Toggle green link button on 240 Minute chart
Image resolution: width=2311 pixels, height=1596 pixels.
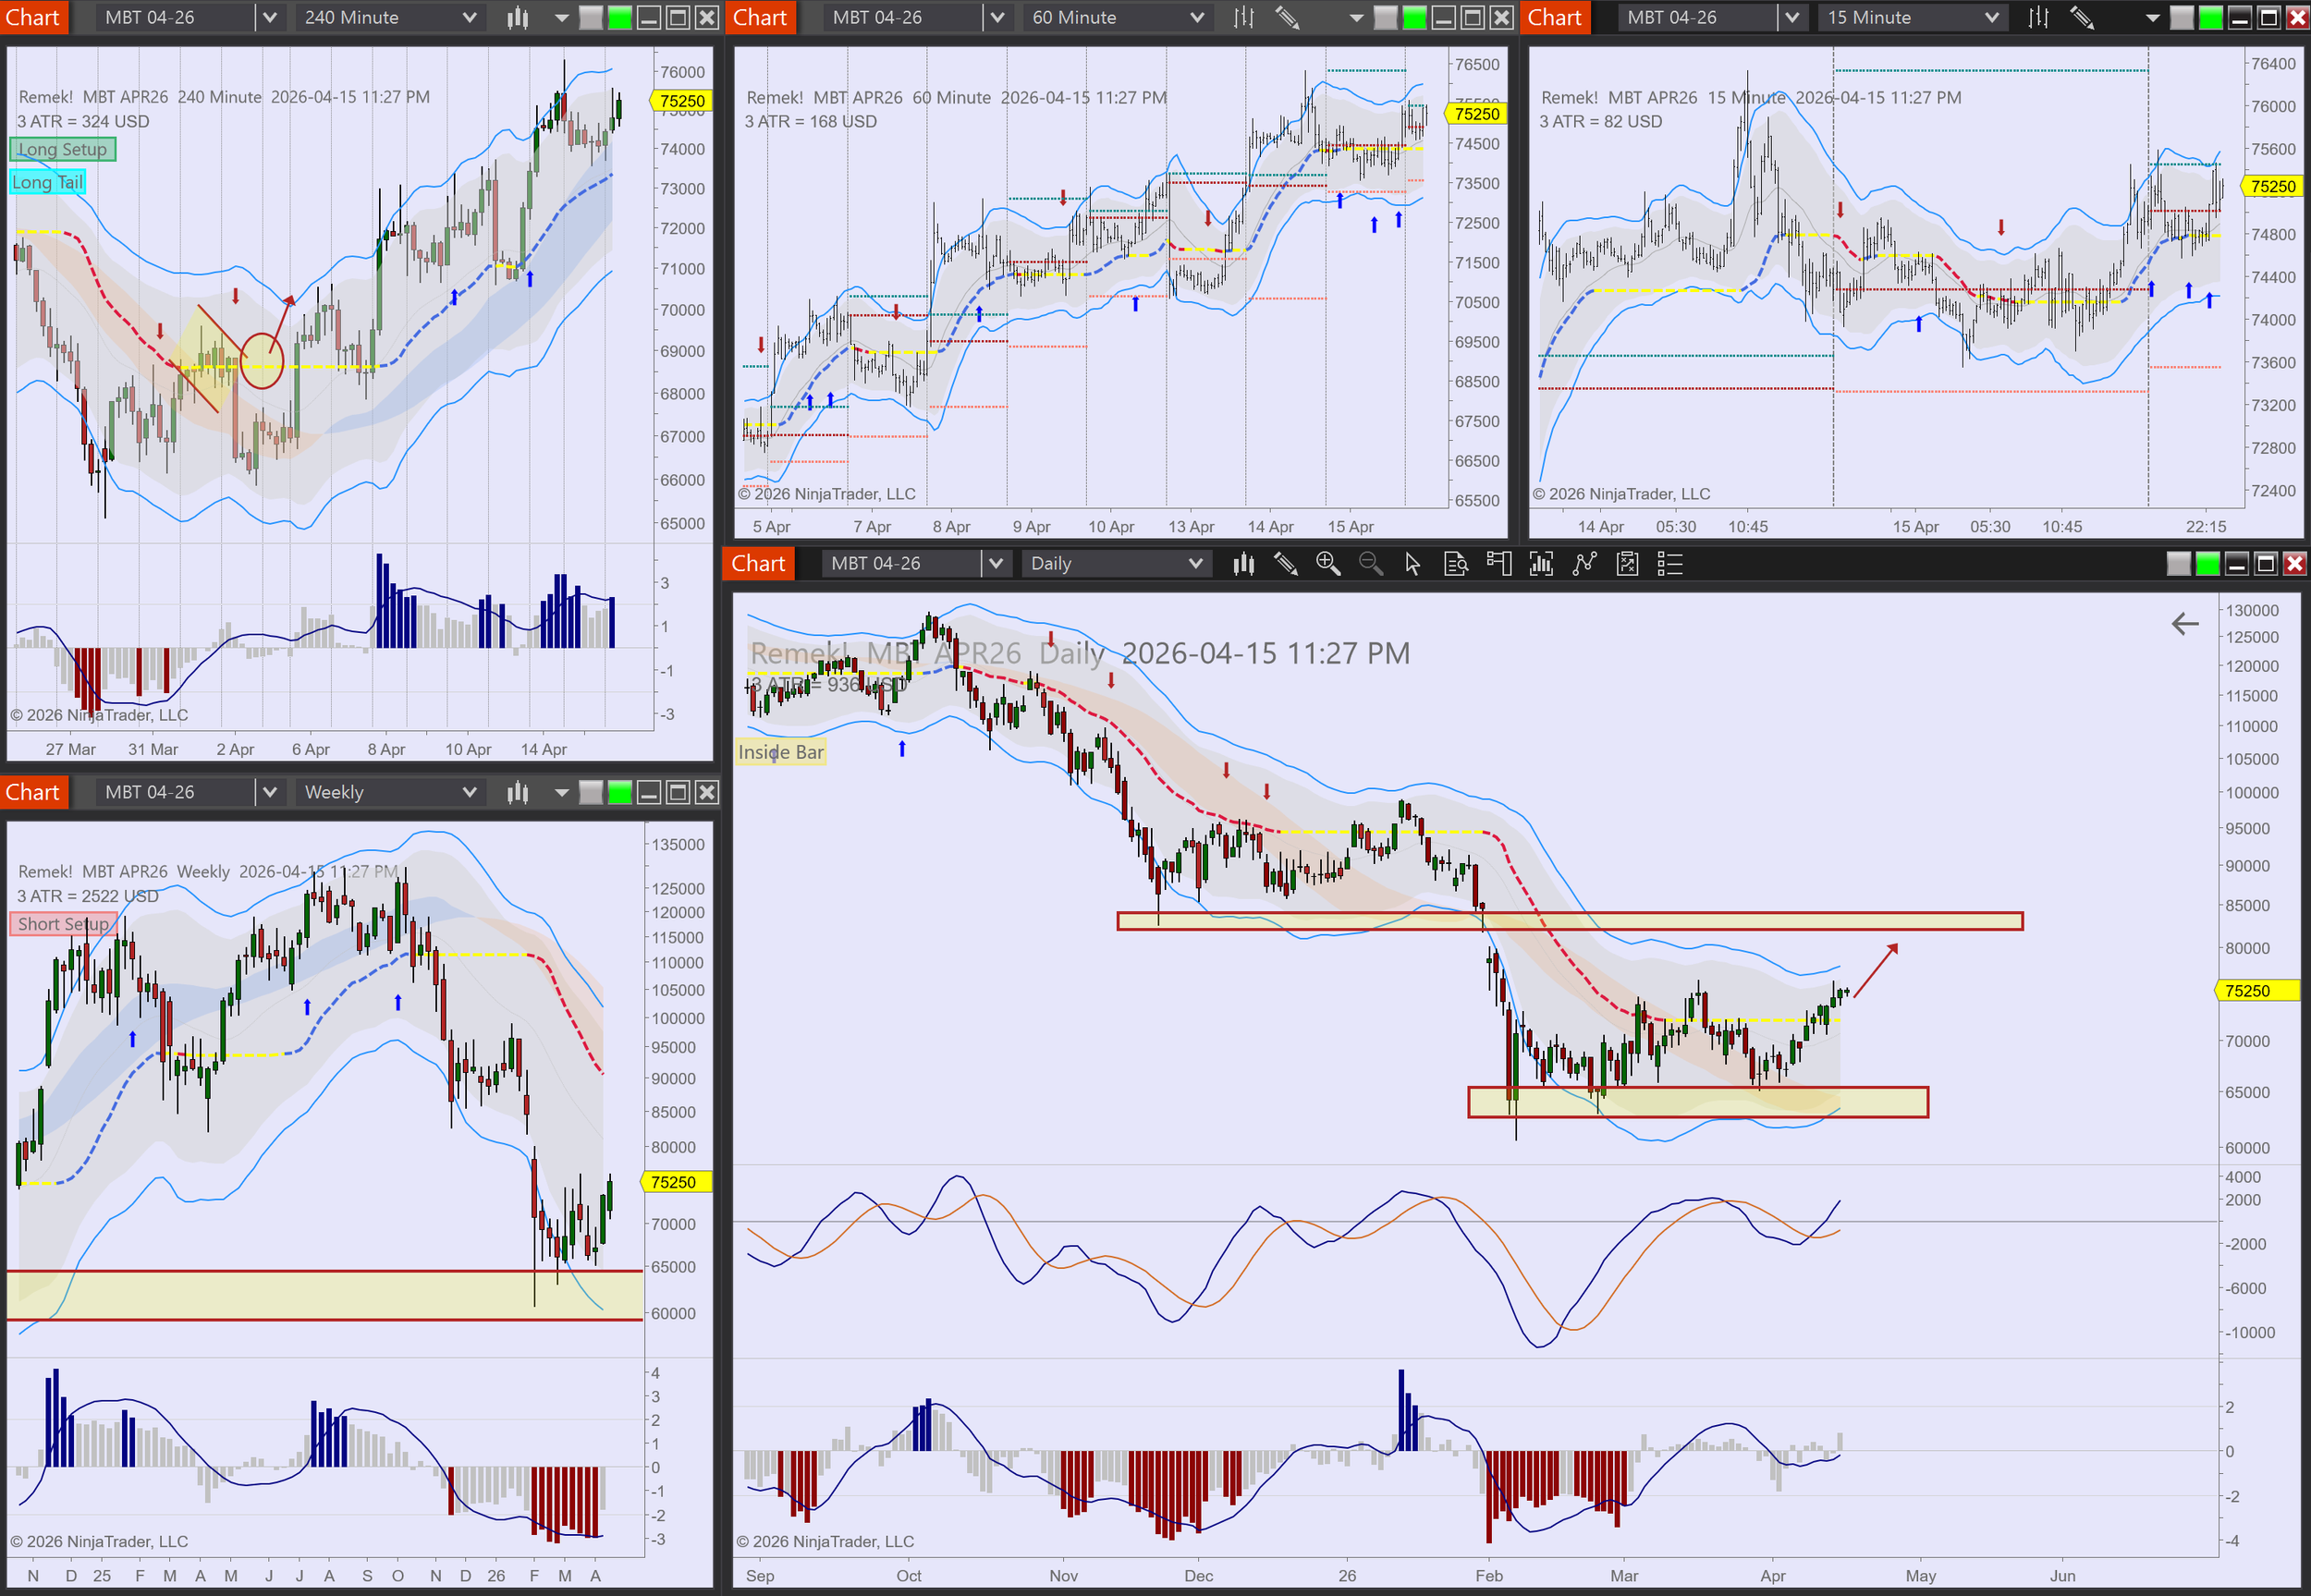coord(620,17)
